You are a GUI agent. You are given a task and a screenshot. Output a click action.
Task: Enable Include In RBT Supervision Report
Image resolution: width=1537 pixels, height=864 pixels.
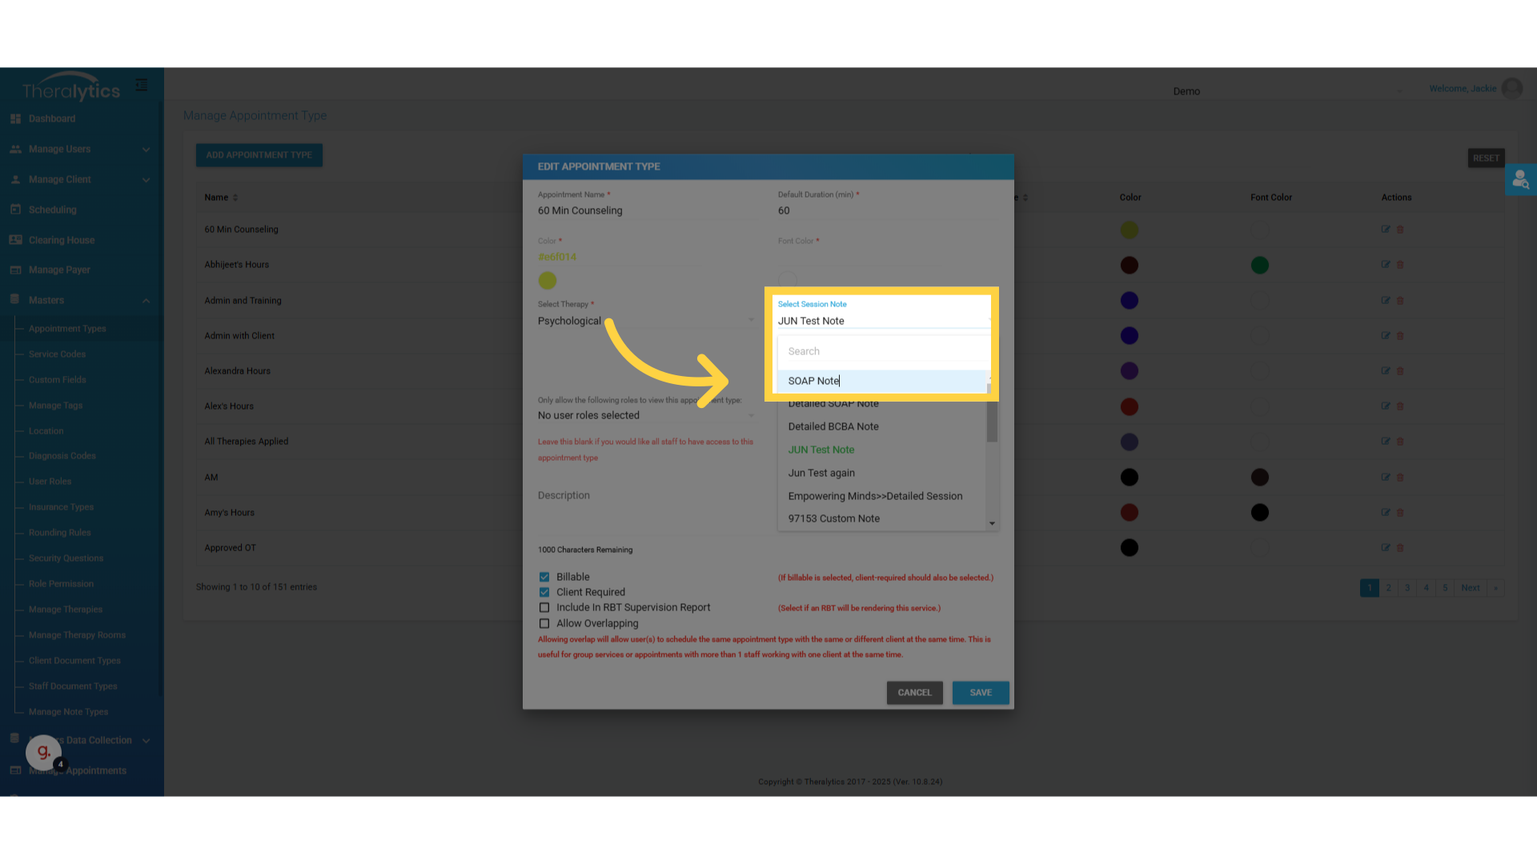tap(544, 608)
